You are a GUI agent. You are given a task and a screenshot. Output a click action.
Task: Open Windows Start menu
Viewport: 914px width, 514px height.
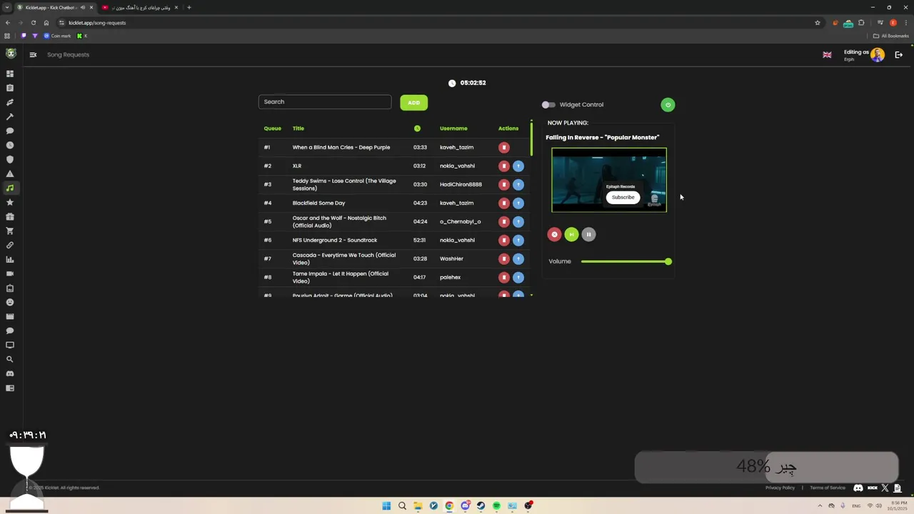386,505
